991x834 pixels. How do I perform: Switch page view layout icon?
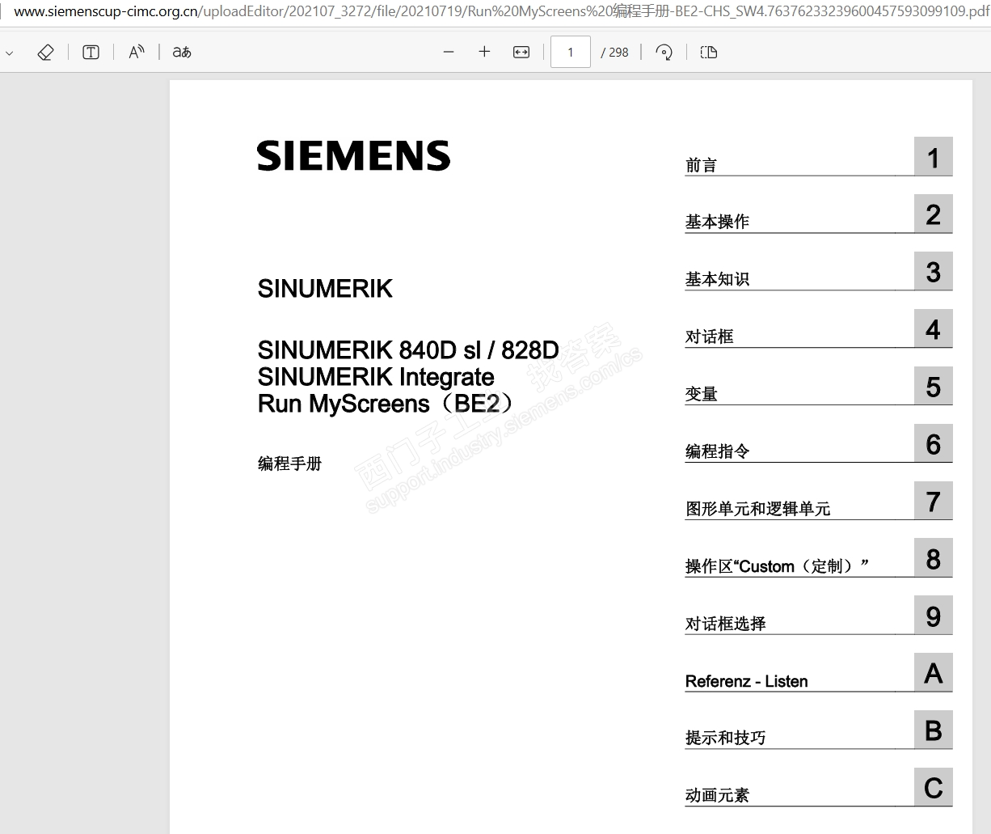pyautogui.click(x=709, y=52)
